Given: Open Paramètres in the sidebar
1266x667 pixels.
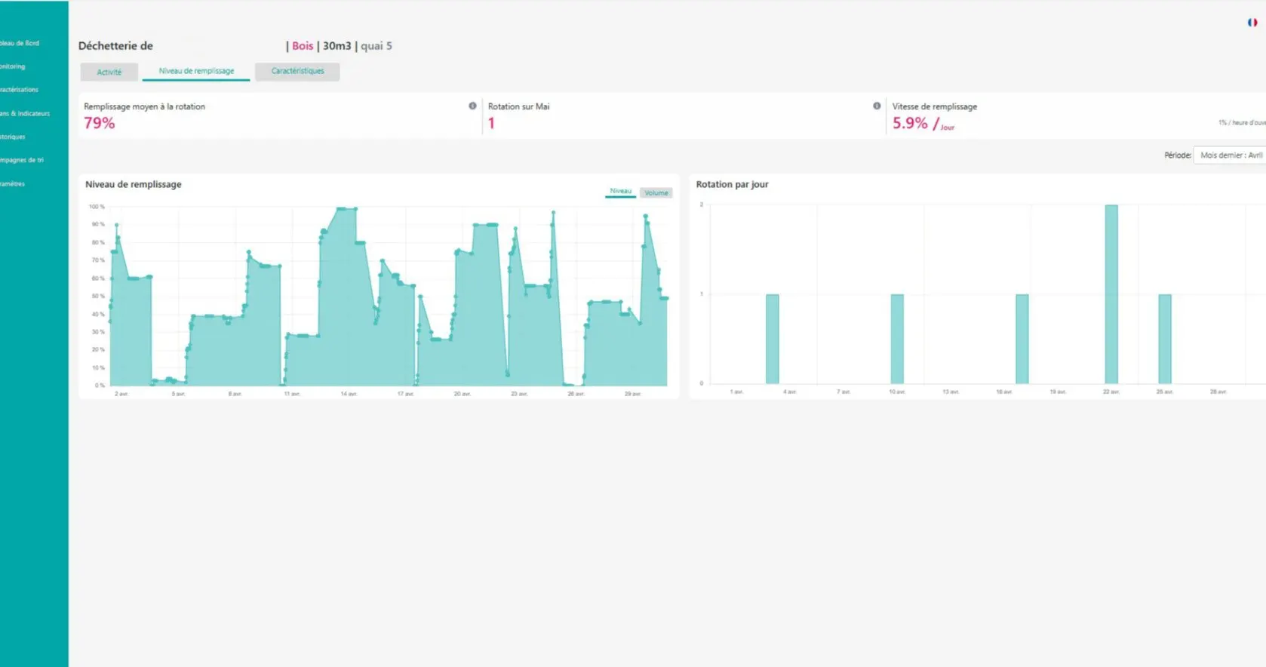Looking at the screenshot, I should click(x=14, y=184).
